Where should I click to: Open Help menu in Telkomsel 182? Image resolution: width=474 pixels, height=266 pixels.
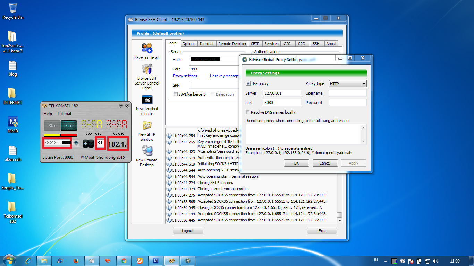[48, 114]
